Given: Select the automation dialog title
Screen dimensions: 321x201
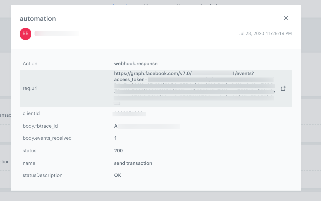Looking at the screenshot, I should (x=38, y=19).
